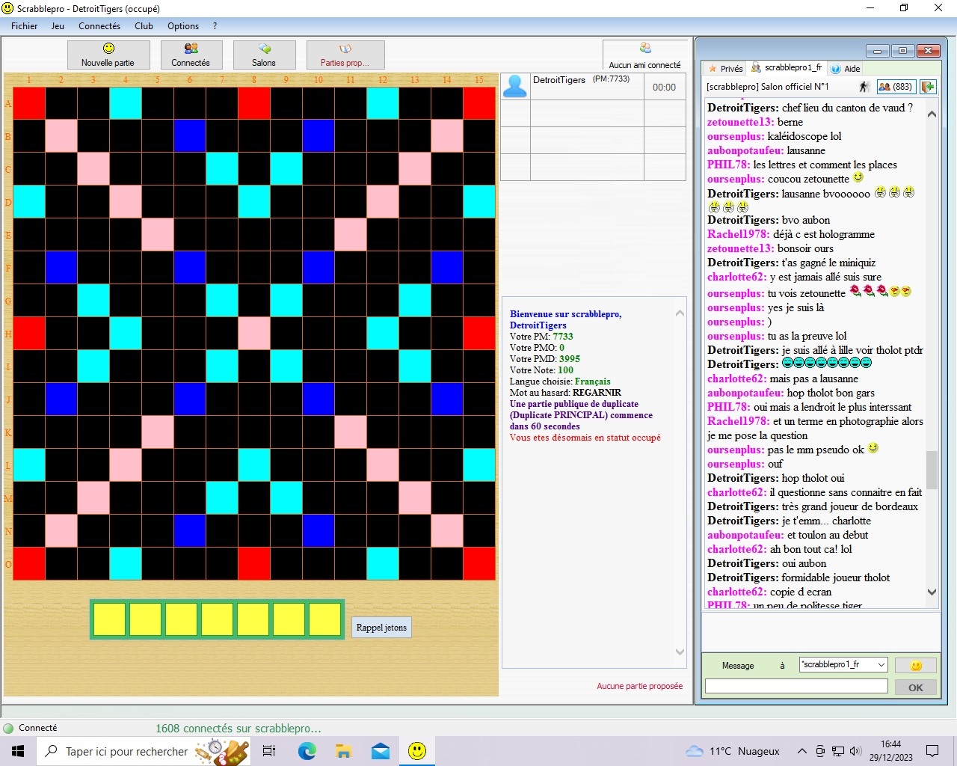Switch to the Aide tab
Image resolution: width=957 pixels, height=766 pixels.
click(x=846, y=68)
